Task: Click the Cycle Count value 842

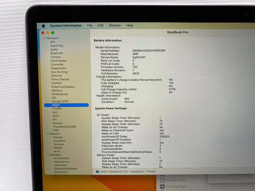Action: click(x=127, y=99)
